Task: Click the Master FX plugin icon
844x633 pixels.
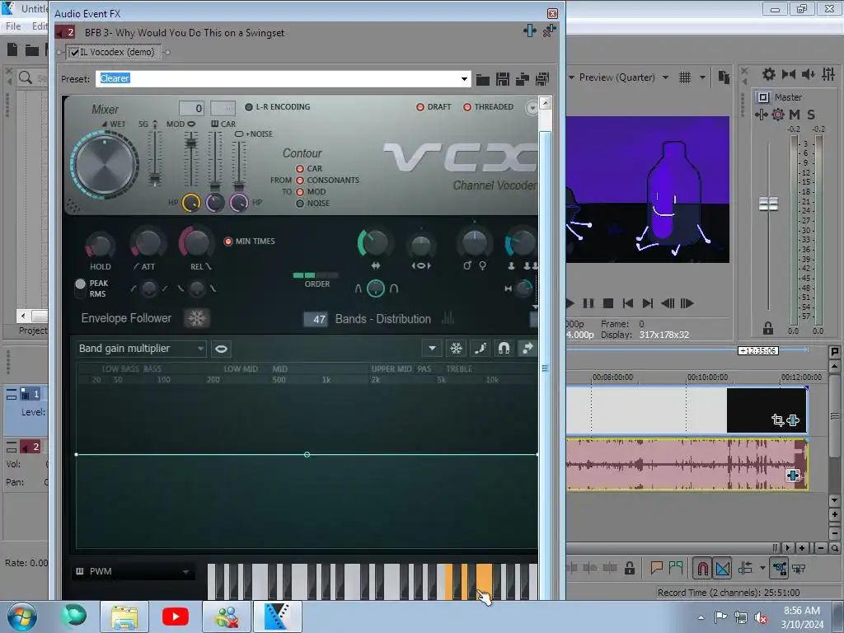Action: coord(761,115)
